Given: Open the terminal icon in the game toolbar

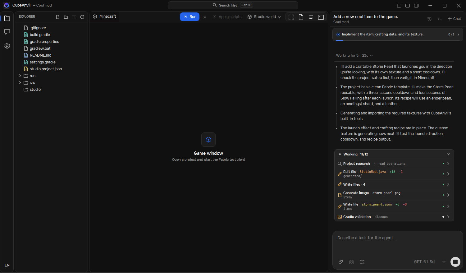Looking at the screenshot, I should pyautogui.click(x=321, y=17).
